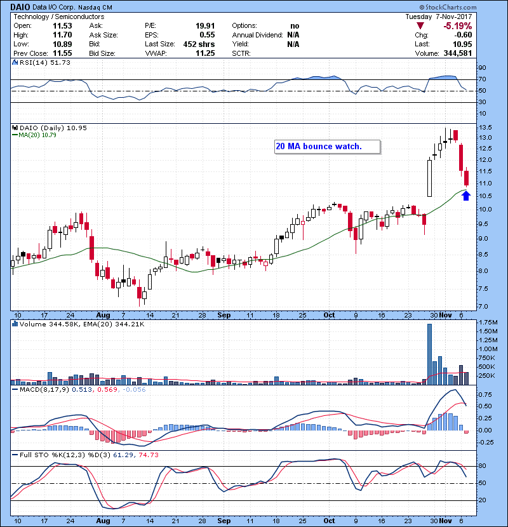Click the date 'Tuesday 7-Nov-2017'

(438, 17)
